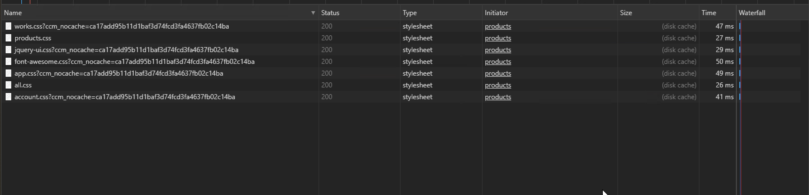Click the 27 ms time value

point(724,38)
